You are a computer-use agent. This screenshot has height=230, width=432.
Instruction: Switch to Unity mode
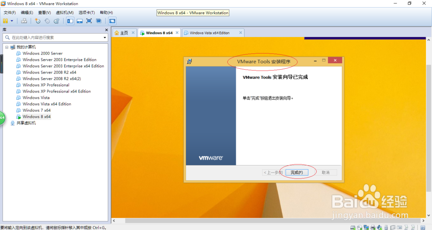pos(98,21)
